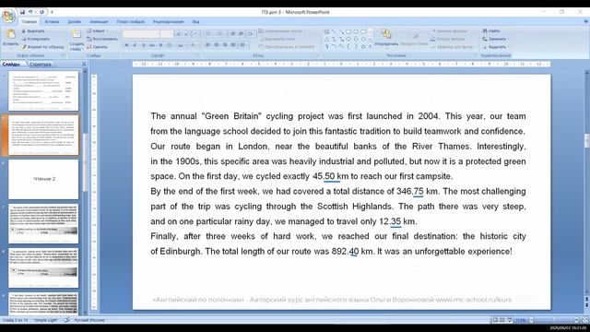
Task: Click Восстановить (reset slide) button
Action: point(102,39)
